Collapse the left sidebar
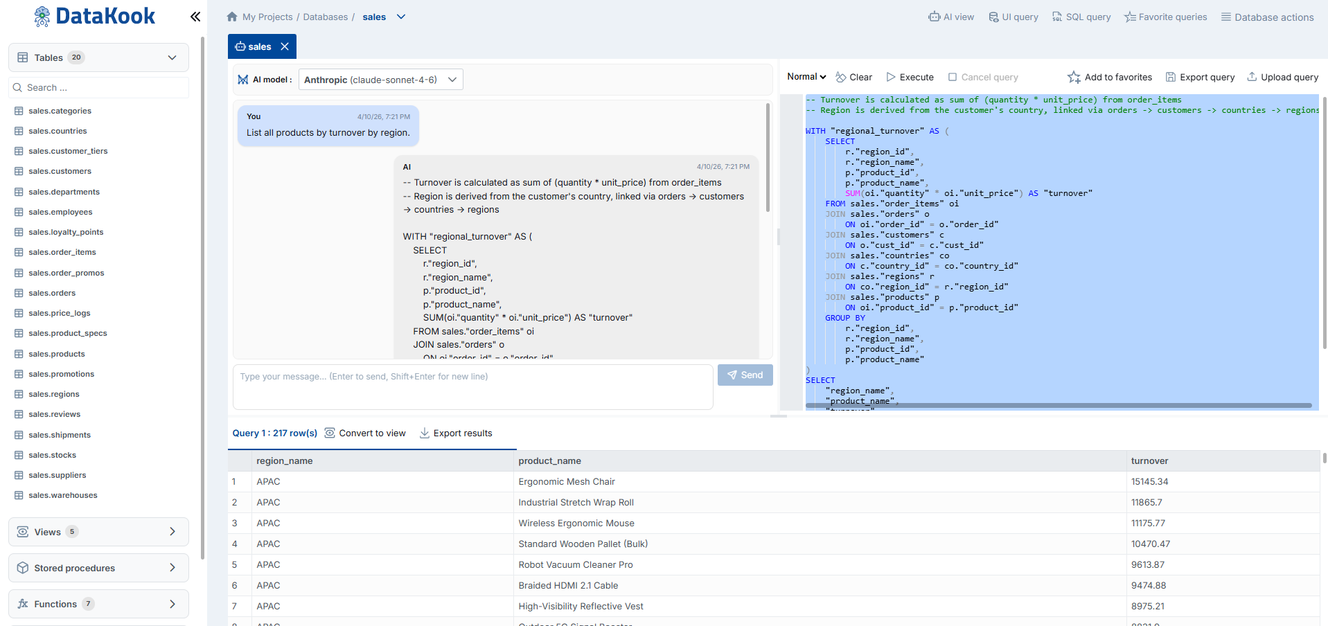The height and width of the screenshot is (626, 1328). coord(195,17)
